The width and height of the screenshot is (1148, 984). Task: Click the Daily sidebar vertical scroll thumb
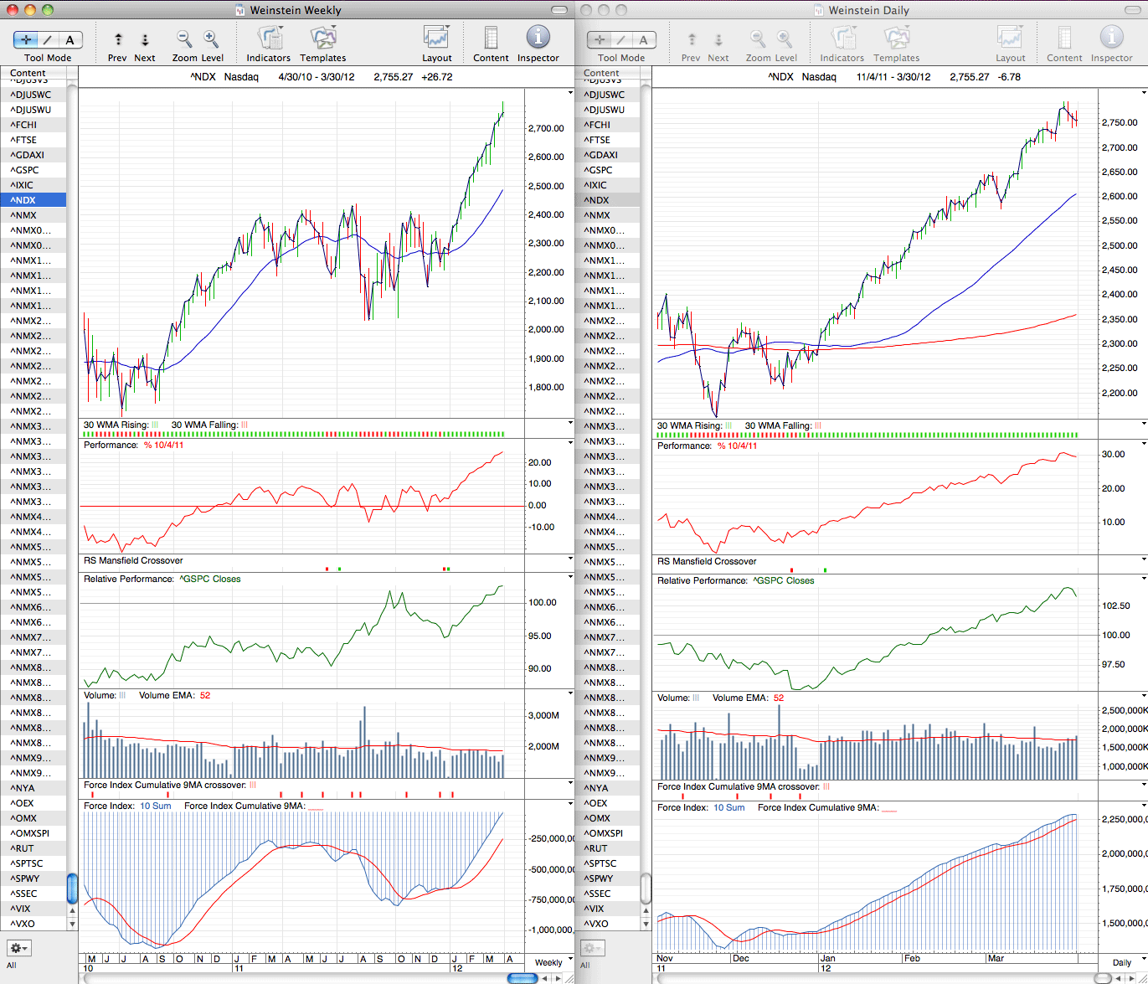click(646, 888)
